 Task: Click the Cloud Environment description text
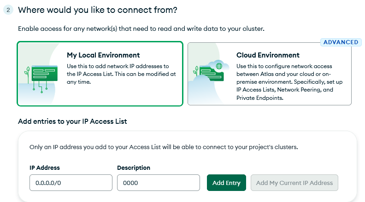coord(289,82)
